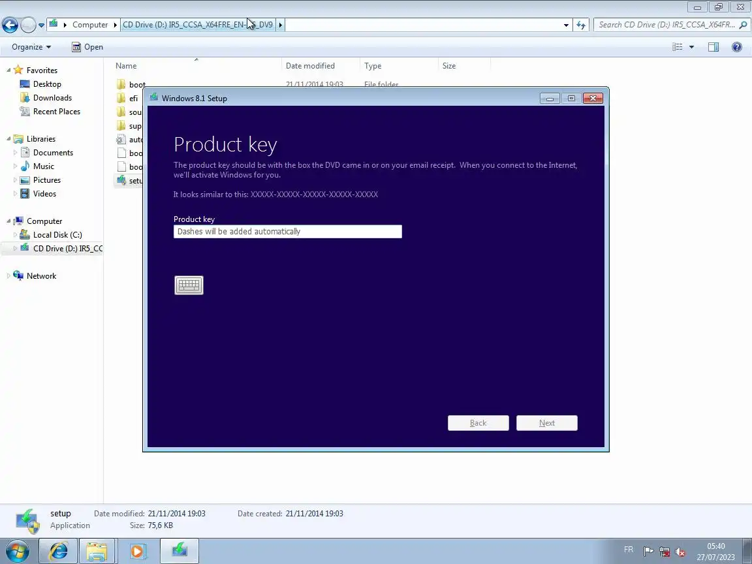Select the setup application file icon
Viewport: 752px width, 564px height.
(x=121, y=180)
